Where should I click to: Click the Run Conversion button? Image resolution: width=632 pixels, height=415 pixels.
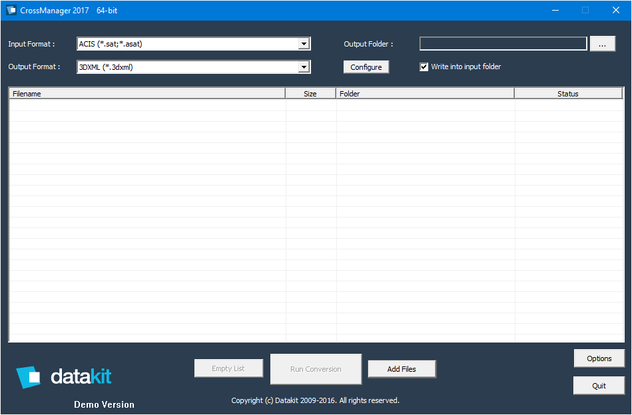point(316,369)
